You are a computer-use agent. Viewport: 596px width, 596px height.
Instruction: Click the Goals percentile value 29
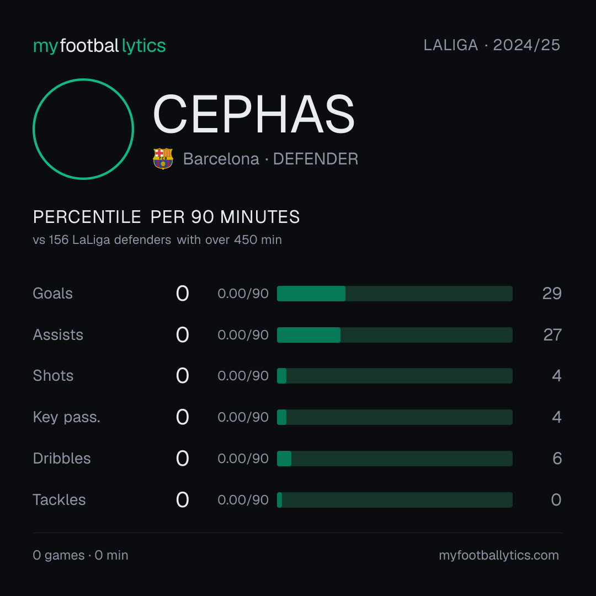tap(552, 294)
